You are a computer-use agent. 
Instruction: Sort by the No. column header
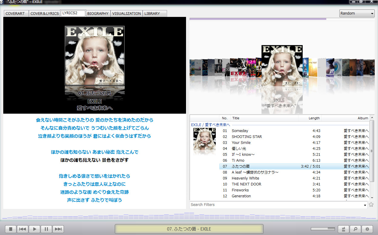pos(225,118)
